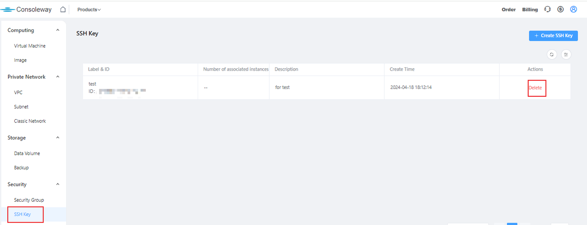The width and height of the screenshot is (587, 225).
Task: Open the Order link in header
Action: 509,10
